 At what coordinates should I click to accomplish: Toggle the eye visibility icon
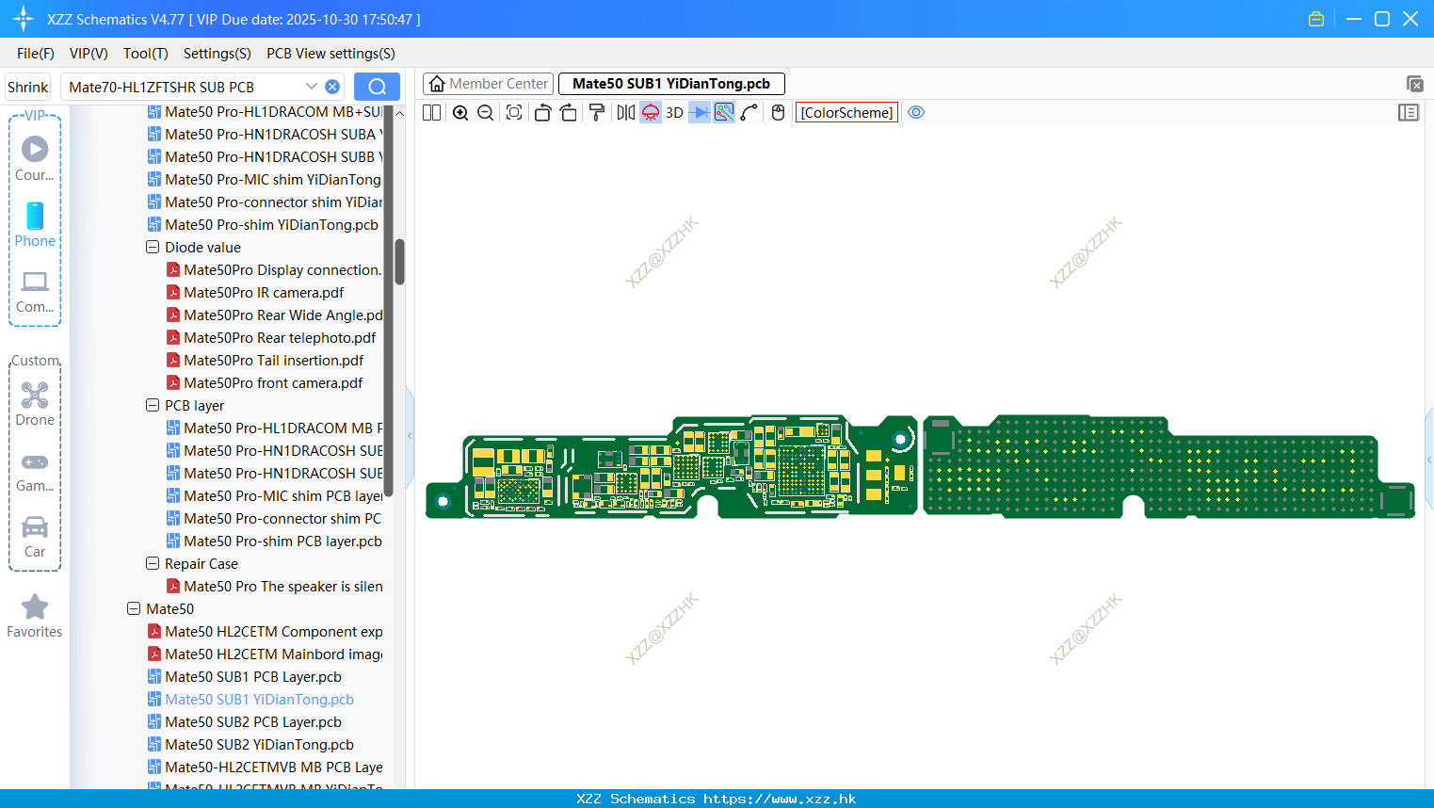[916, 112]
